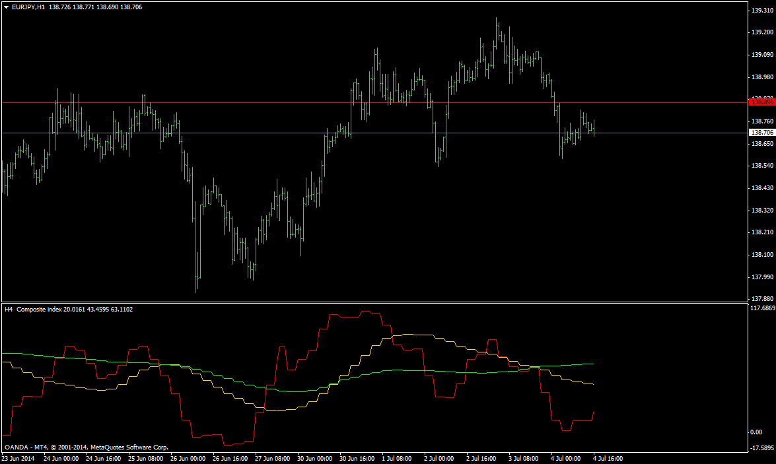Click the divider between chart and indicator window
This screenshot has width=776, height=464.
pos(374,302)
